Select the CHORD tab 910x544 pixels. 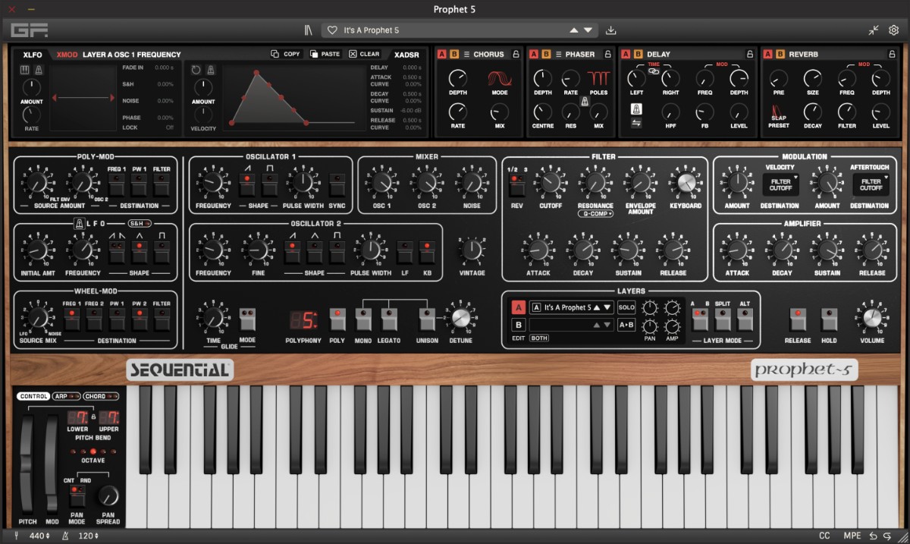pos(101,396)
